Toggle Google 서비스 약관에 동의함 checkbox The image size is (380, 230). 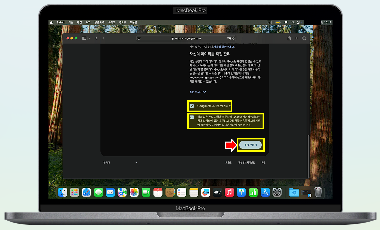pos(192,106)
